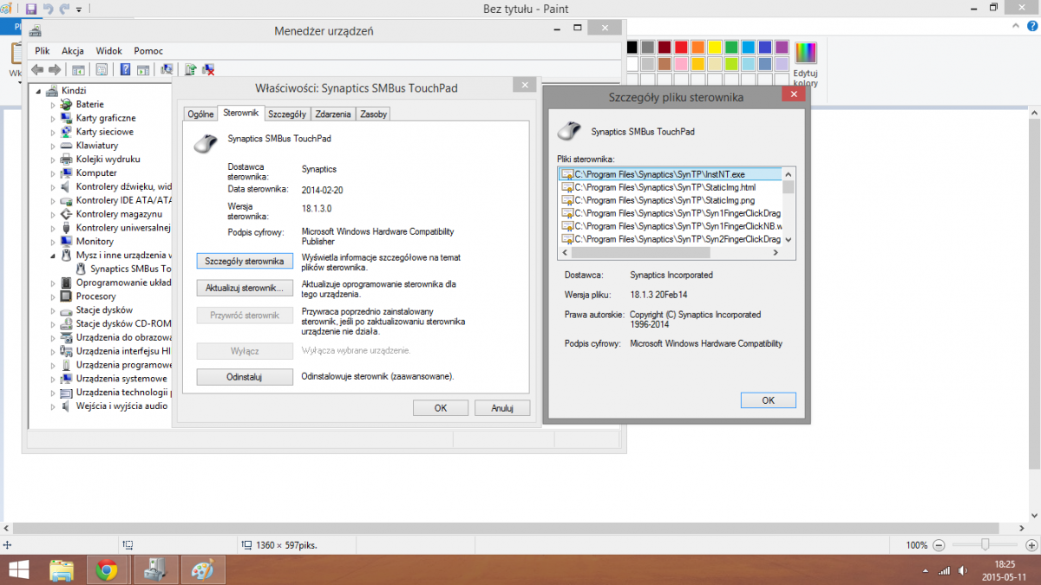Expand the Monitory tree node
The width and height of the screenshot is (1041, 585).
click(x=53, y=242)
